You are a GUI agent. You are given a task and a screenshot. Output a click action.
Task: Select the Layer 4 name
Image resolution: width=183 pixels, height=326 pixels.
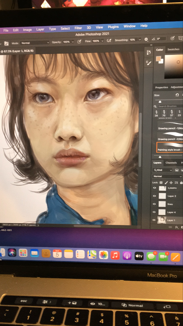tap(172, 212)
